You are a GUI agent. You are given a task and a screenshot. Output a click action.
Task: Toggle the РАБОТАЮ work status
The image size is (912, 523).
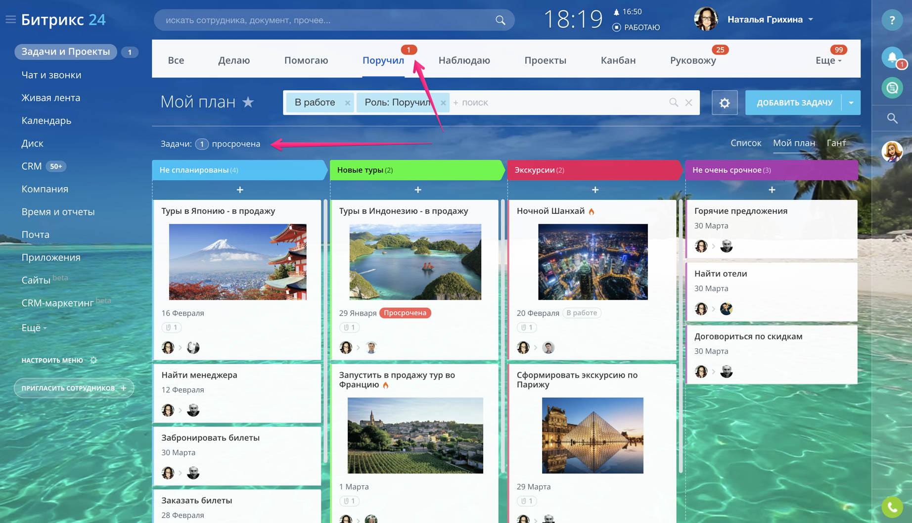pos(636,27)
